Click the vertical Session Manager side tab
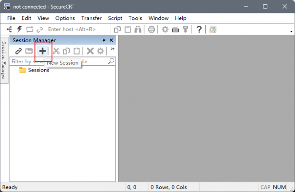This screenshot has width=295, height=192. click(x=4, y=60)
